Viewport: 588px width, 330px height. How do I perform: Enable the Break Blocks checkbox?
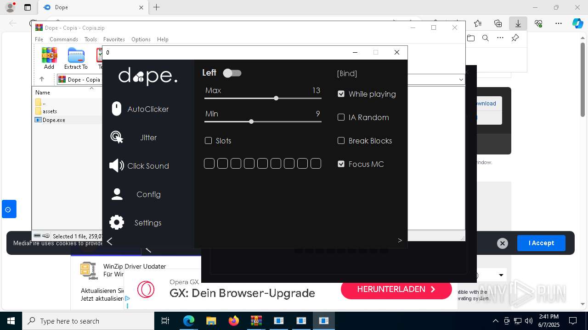point(341,141)
